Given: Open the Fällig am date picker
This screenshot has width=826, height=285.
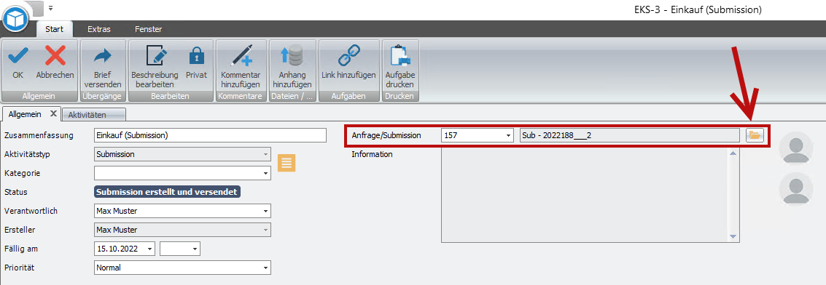Looking at the screenshot, I should coord(149,249).
